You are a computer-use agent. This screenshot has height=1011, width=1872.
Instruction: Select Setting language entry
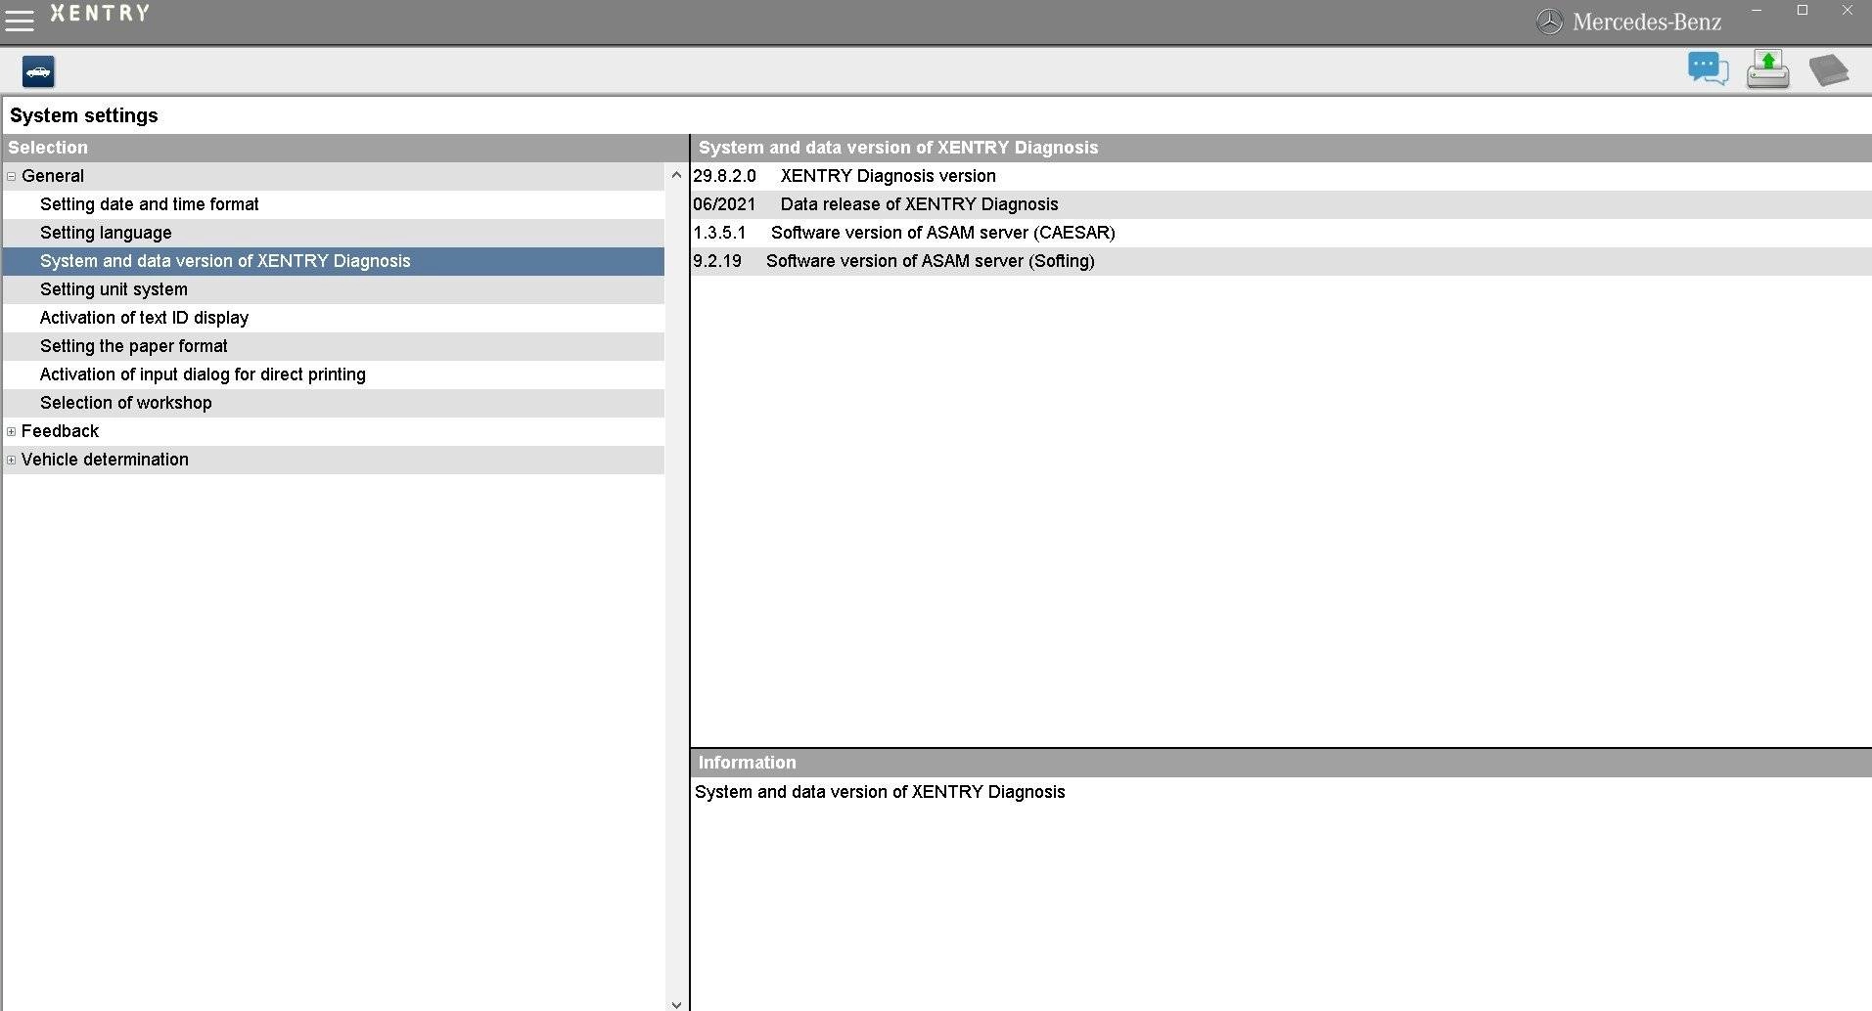point(333,233)
